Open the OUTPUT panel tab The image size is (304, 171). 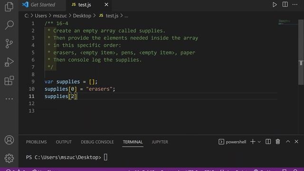(64, 142)
